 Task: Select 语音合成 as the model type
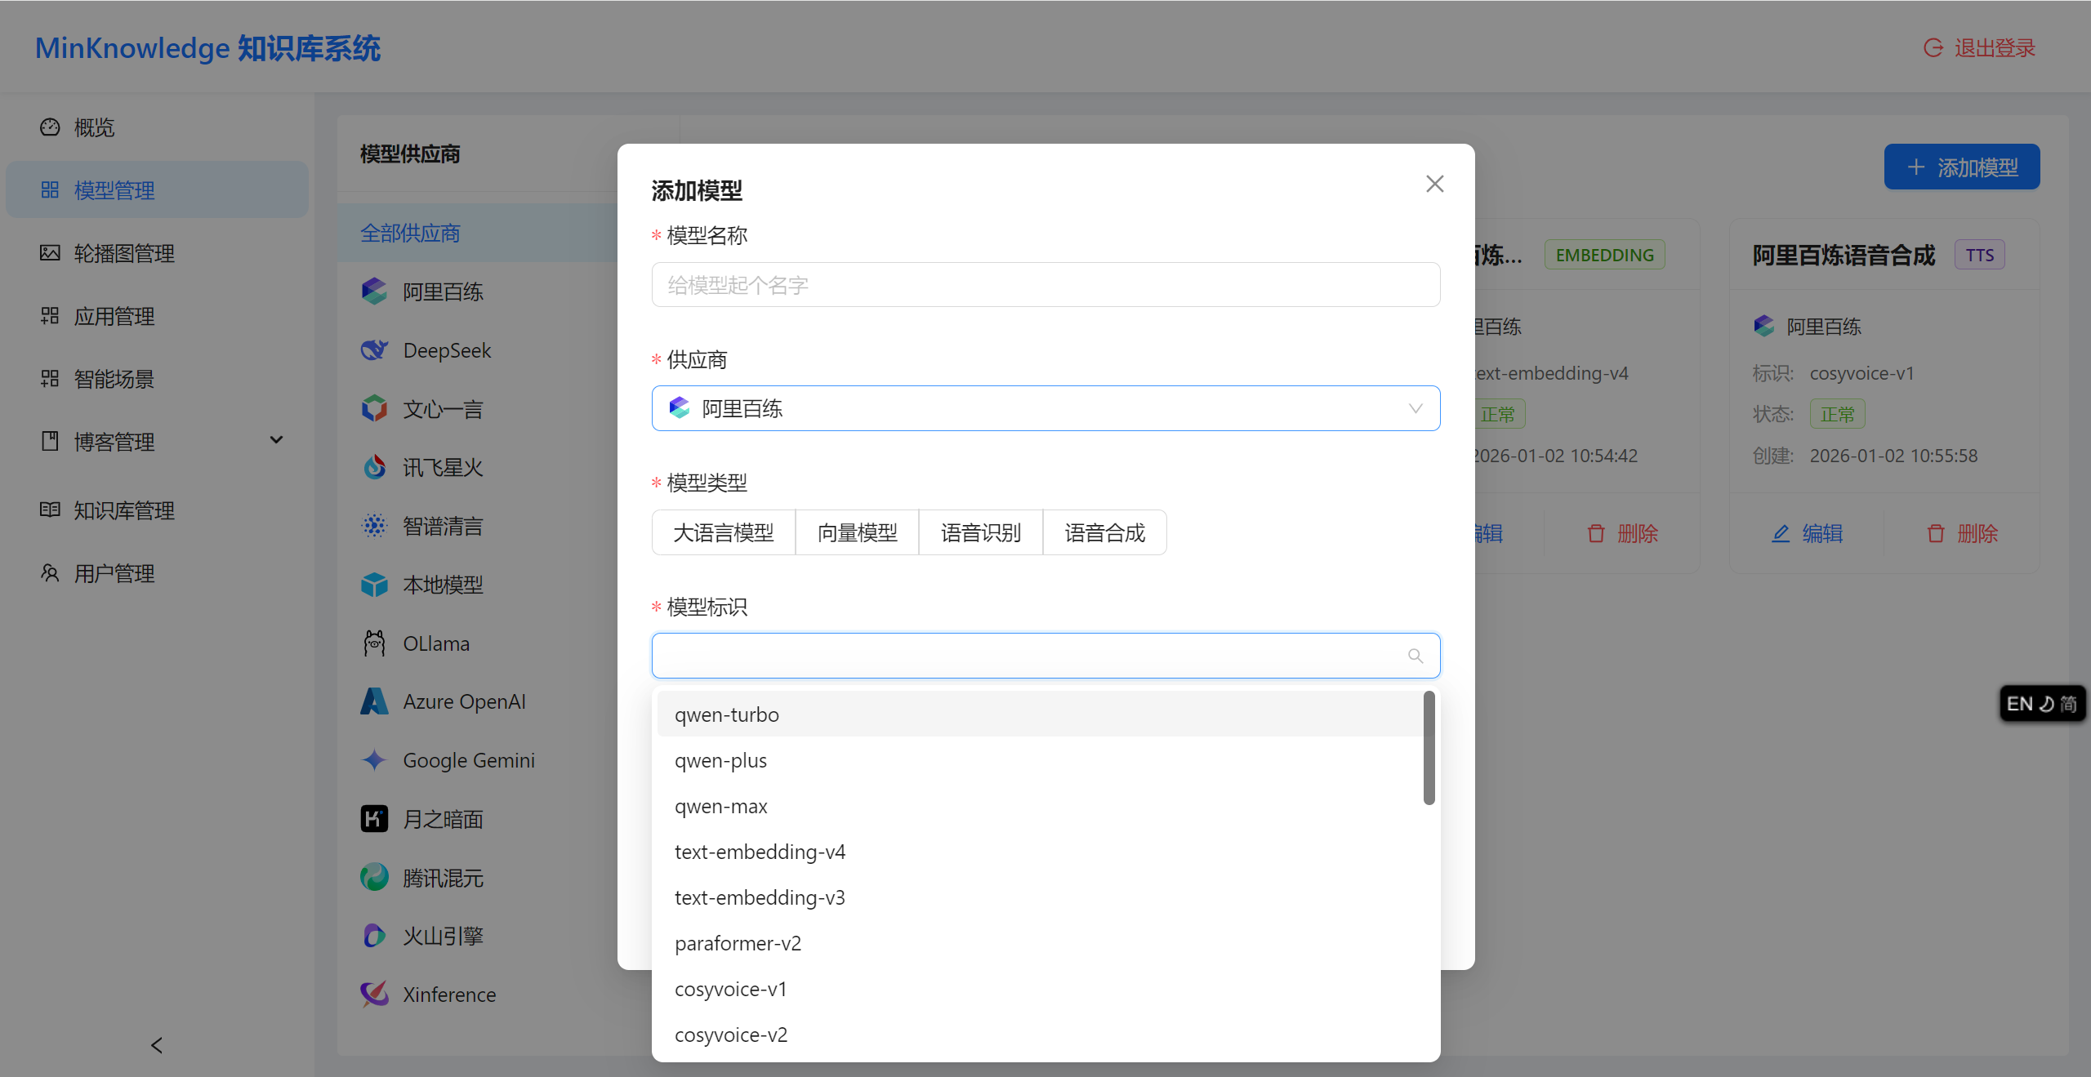click(x=1104, y=532)
